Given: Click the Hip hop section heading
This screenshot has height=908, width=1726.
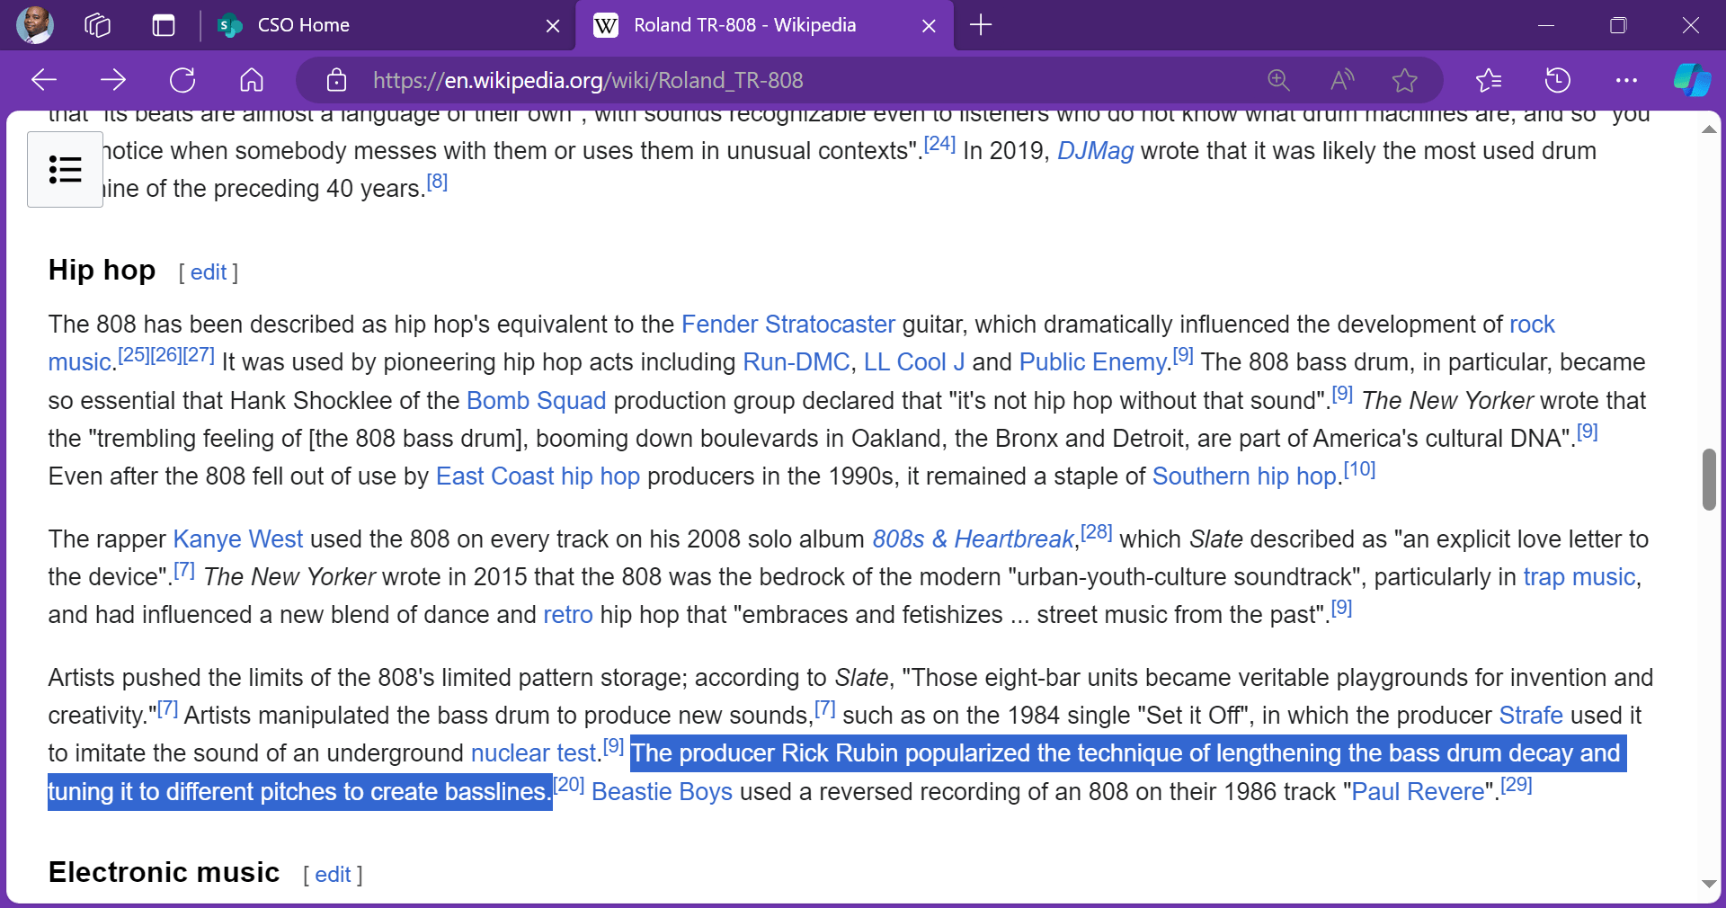Looking at the screenshot, I should 102,270.
